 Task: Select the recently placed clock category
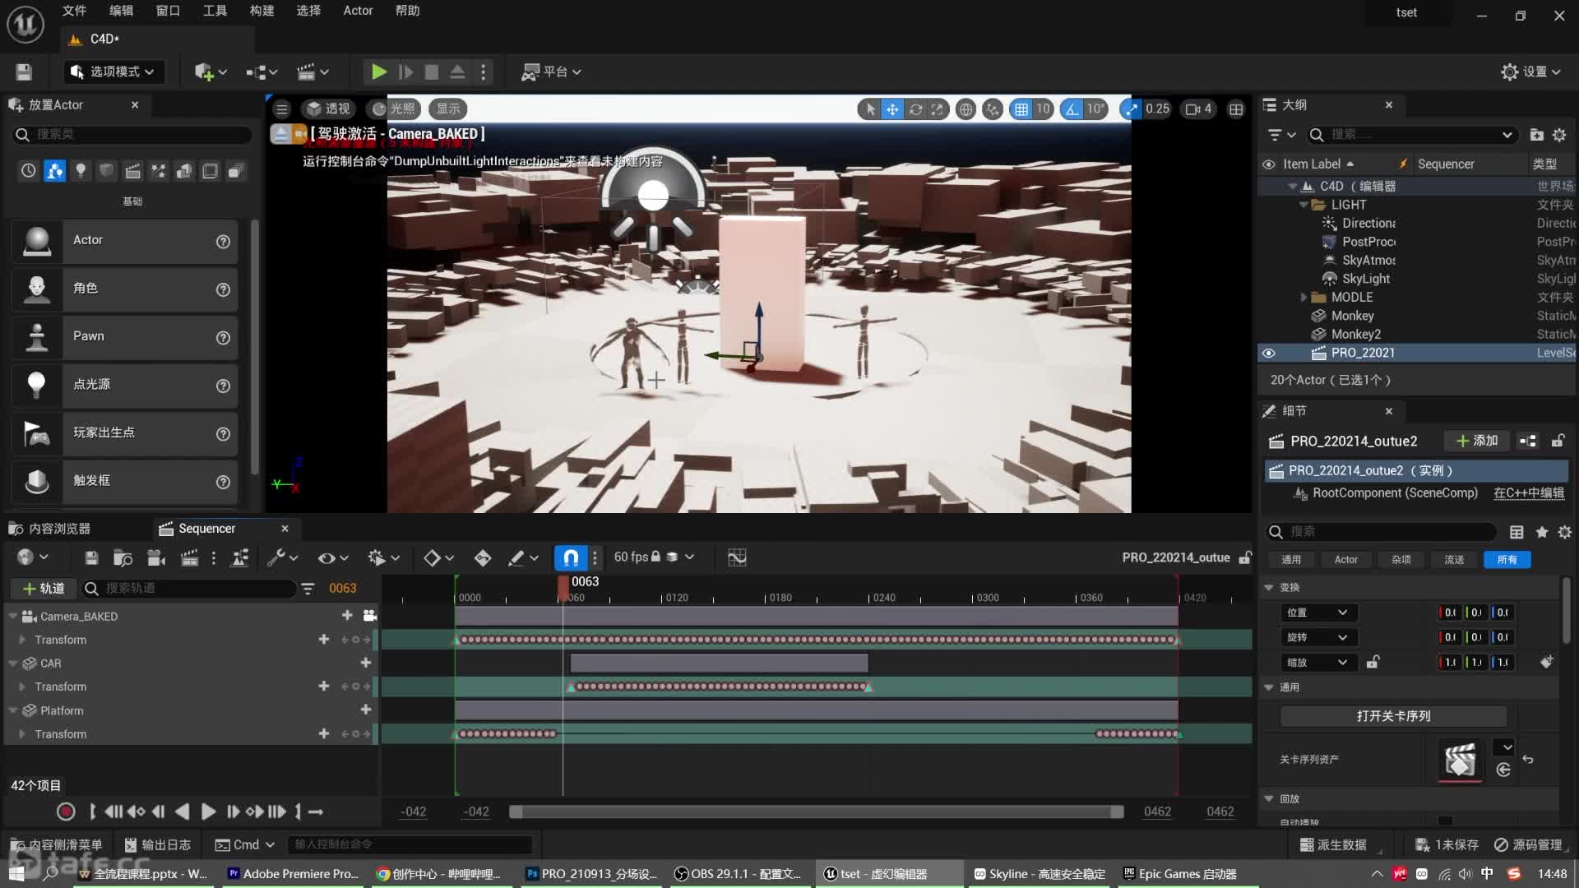[28, 171]
